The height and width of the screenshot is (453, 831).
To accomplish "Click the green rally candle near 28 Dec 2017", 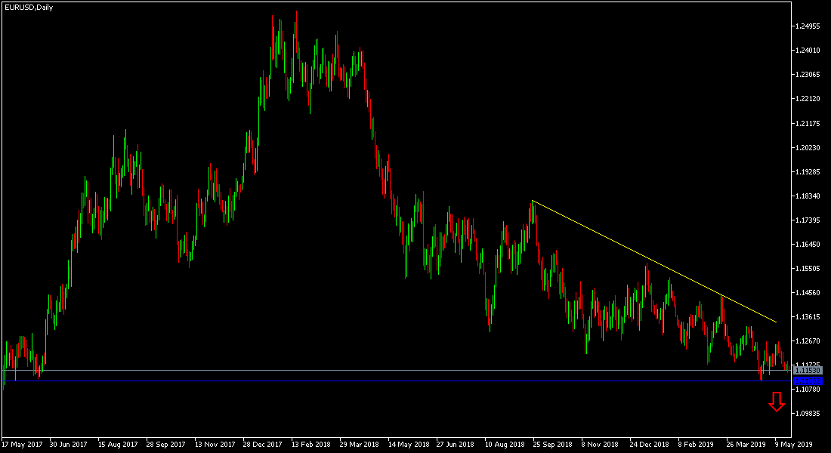I will pyautogui.click(x=258, y=136).
